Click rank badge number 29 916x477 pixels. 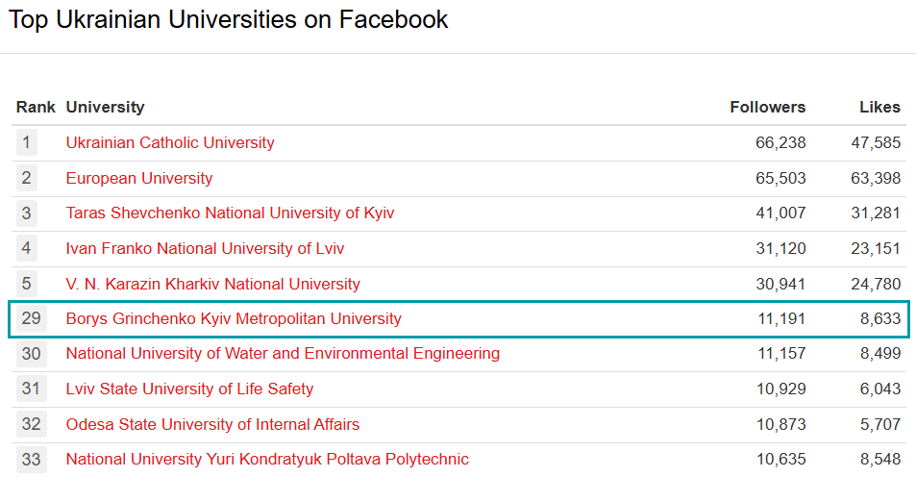pos(31,318)
